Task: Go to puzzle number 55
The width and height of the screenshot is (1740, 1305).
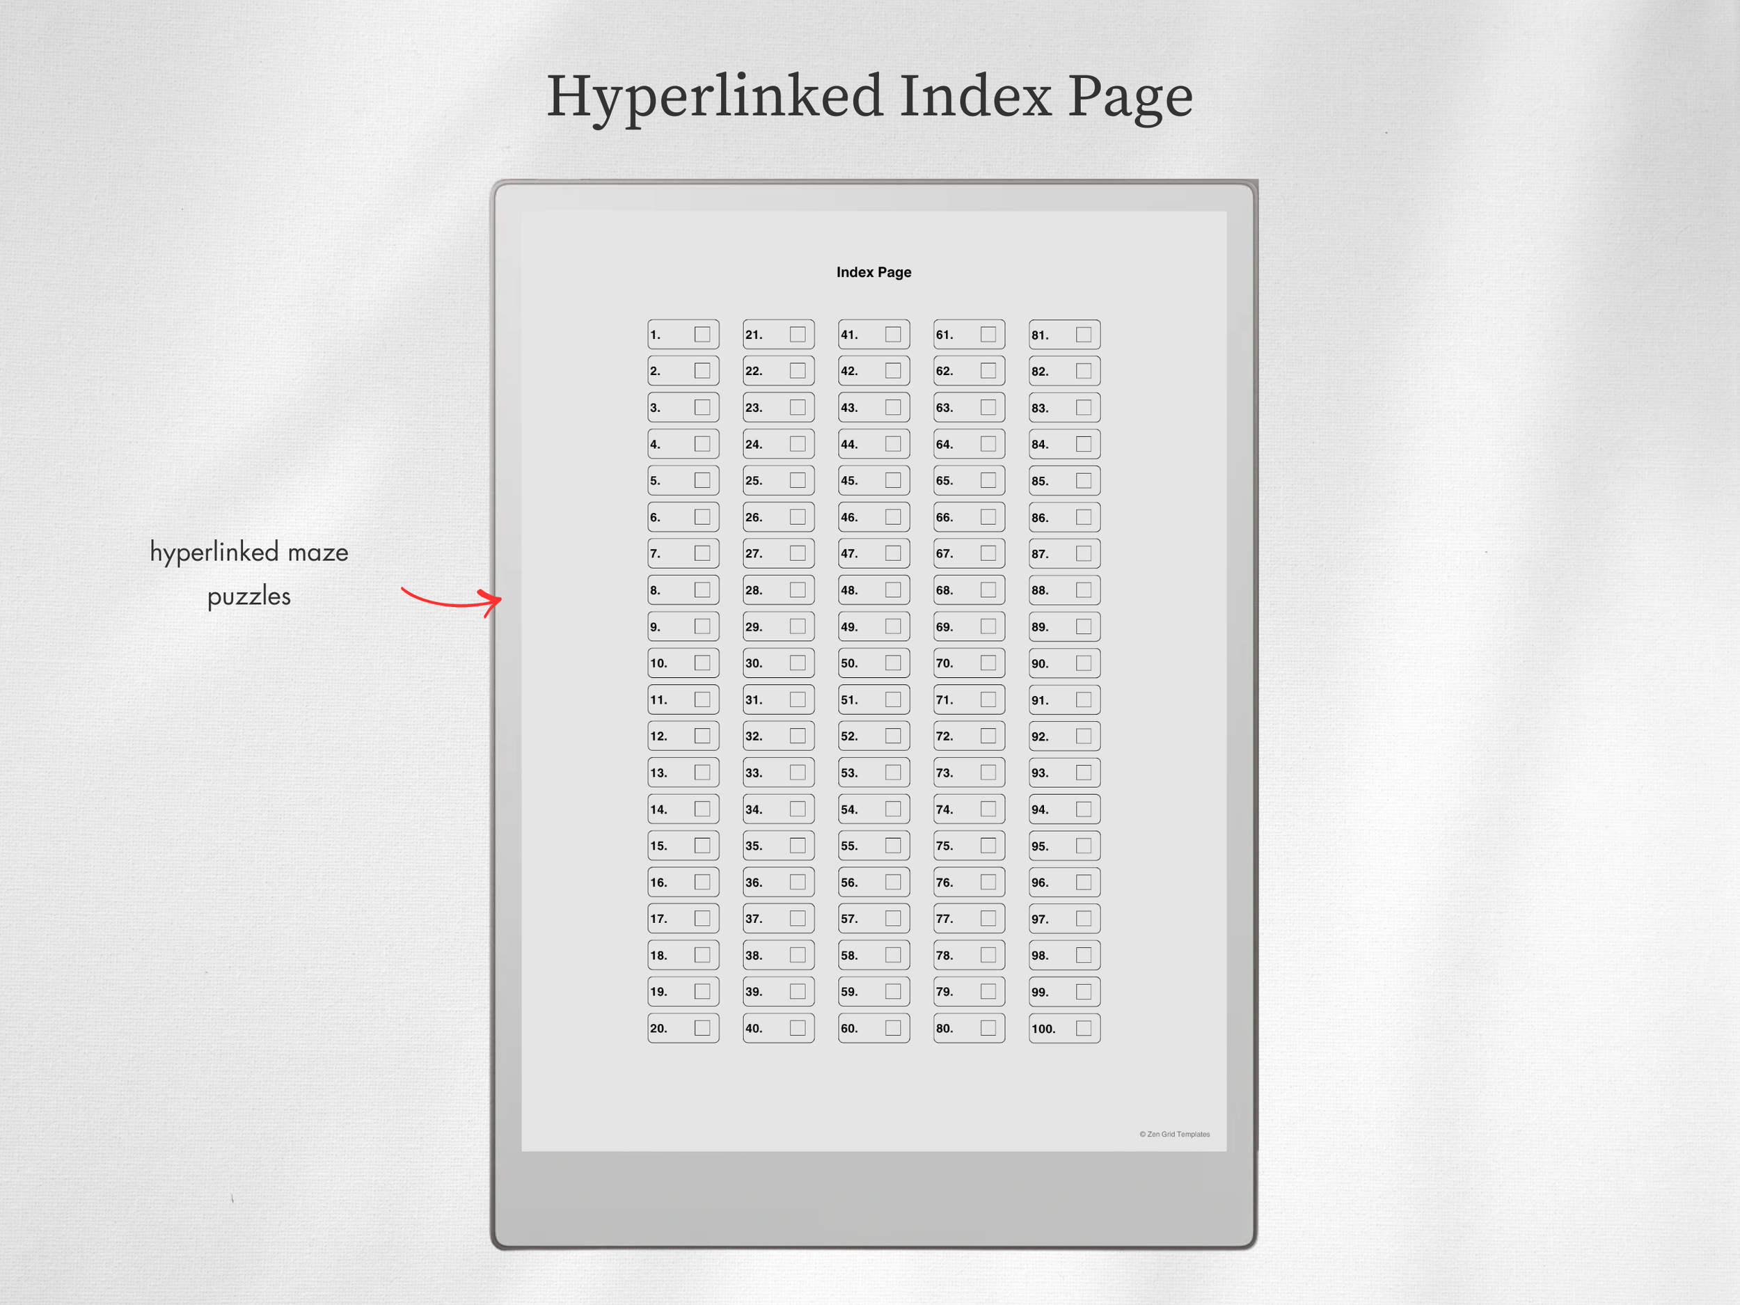Action: pyautogui.click(x=874, y=846)
